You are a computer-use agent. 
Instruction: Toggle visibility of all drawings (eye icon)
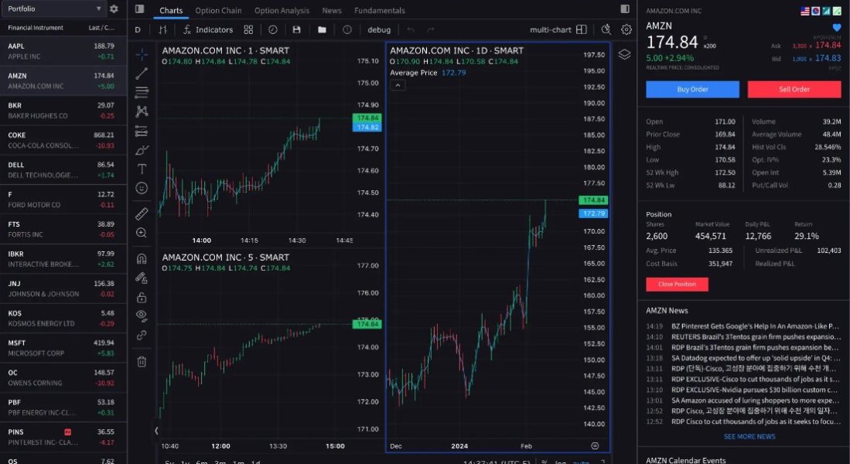142,315
